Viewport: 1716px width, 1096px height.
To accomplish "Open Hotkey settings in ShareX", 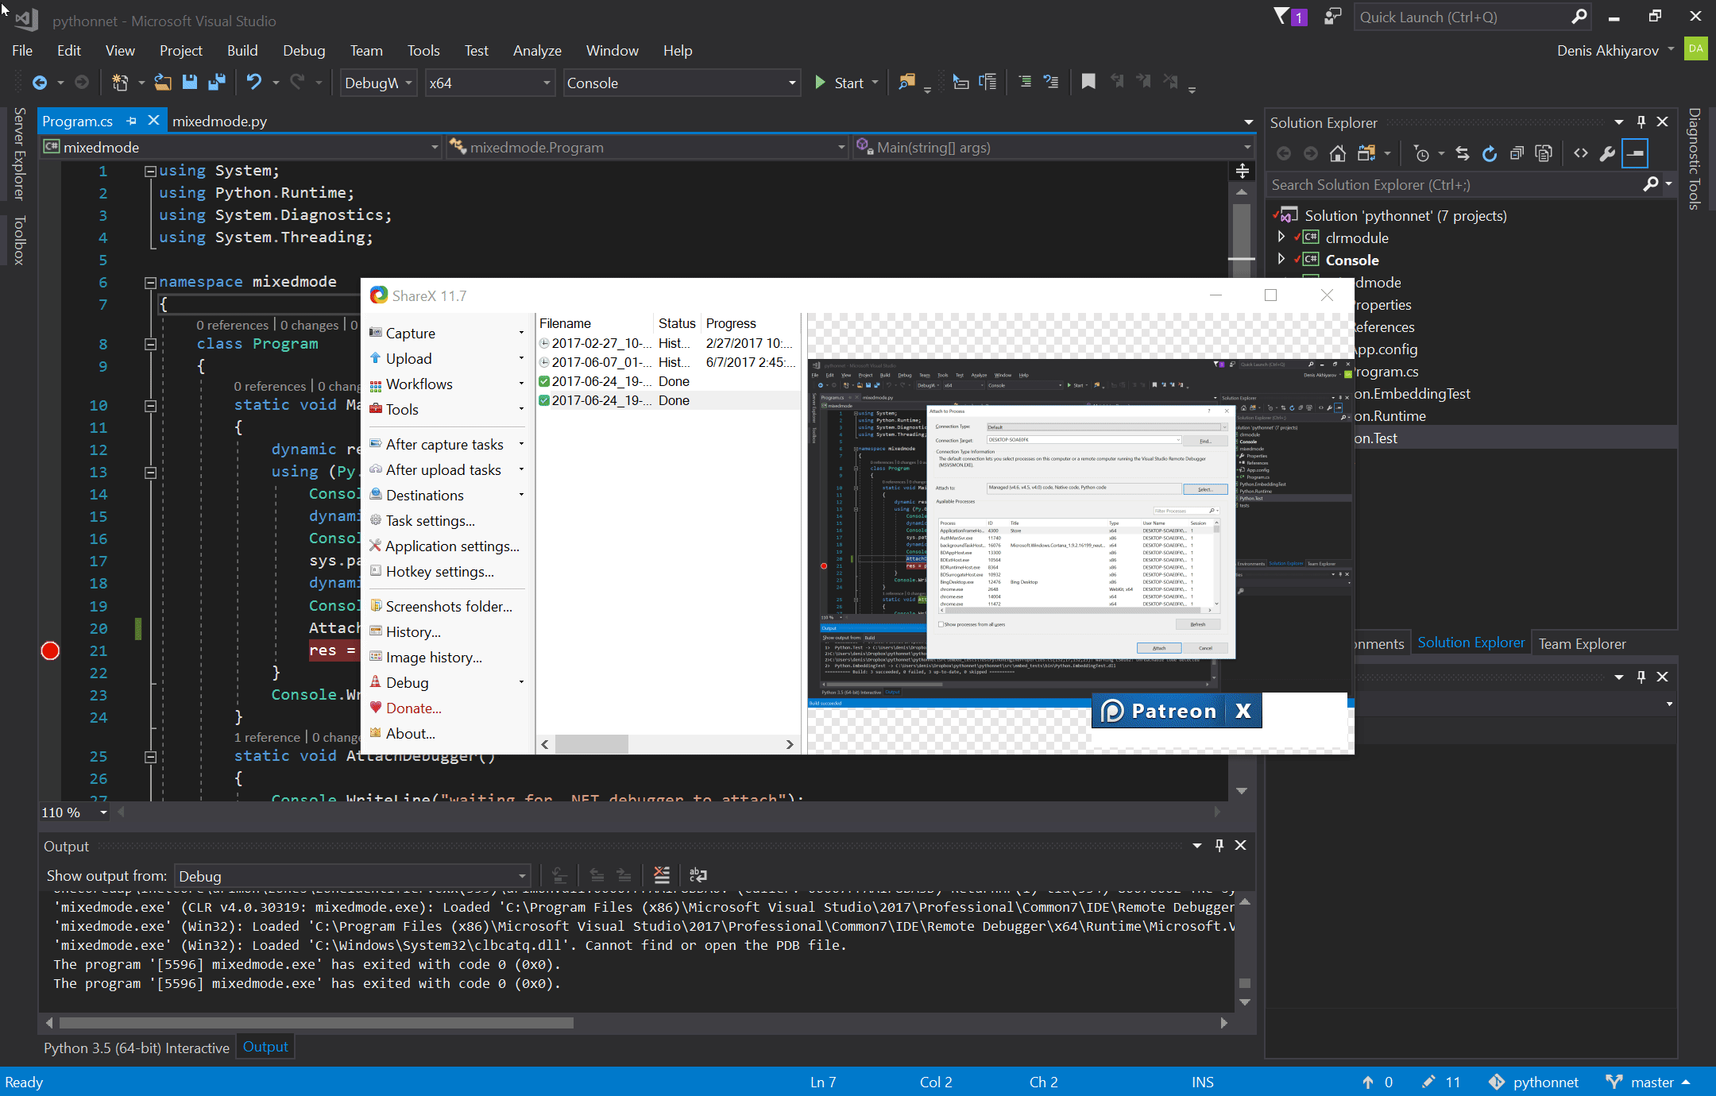I will tap(439, 572).
